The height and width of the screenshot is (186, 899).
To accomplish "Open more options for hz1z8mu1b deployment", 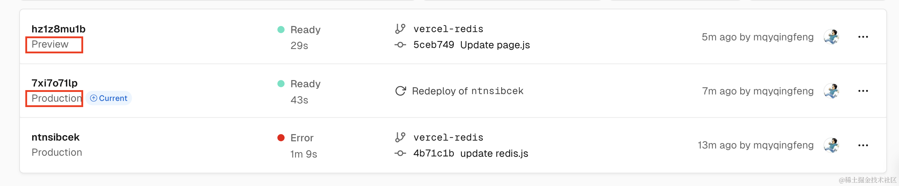I will pos(863,37).
